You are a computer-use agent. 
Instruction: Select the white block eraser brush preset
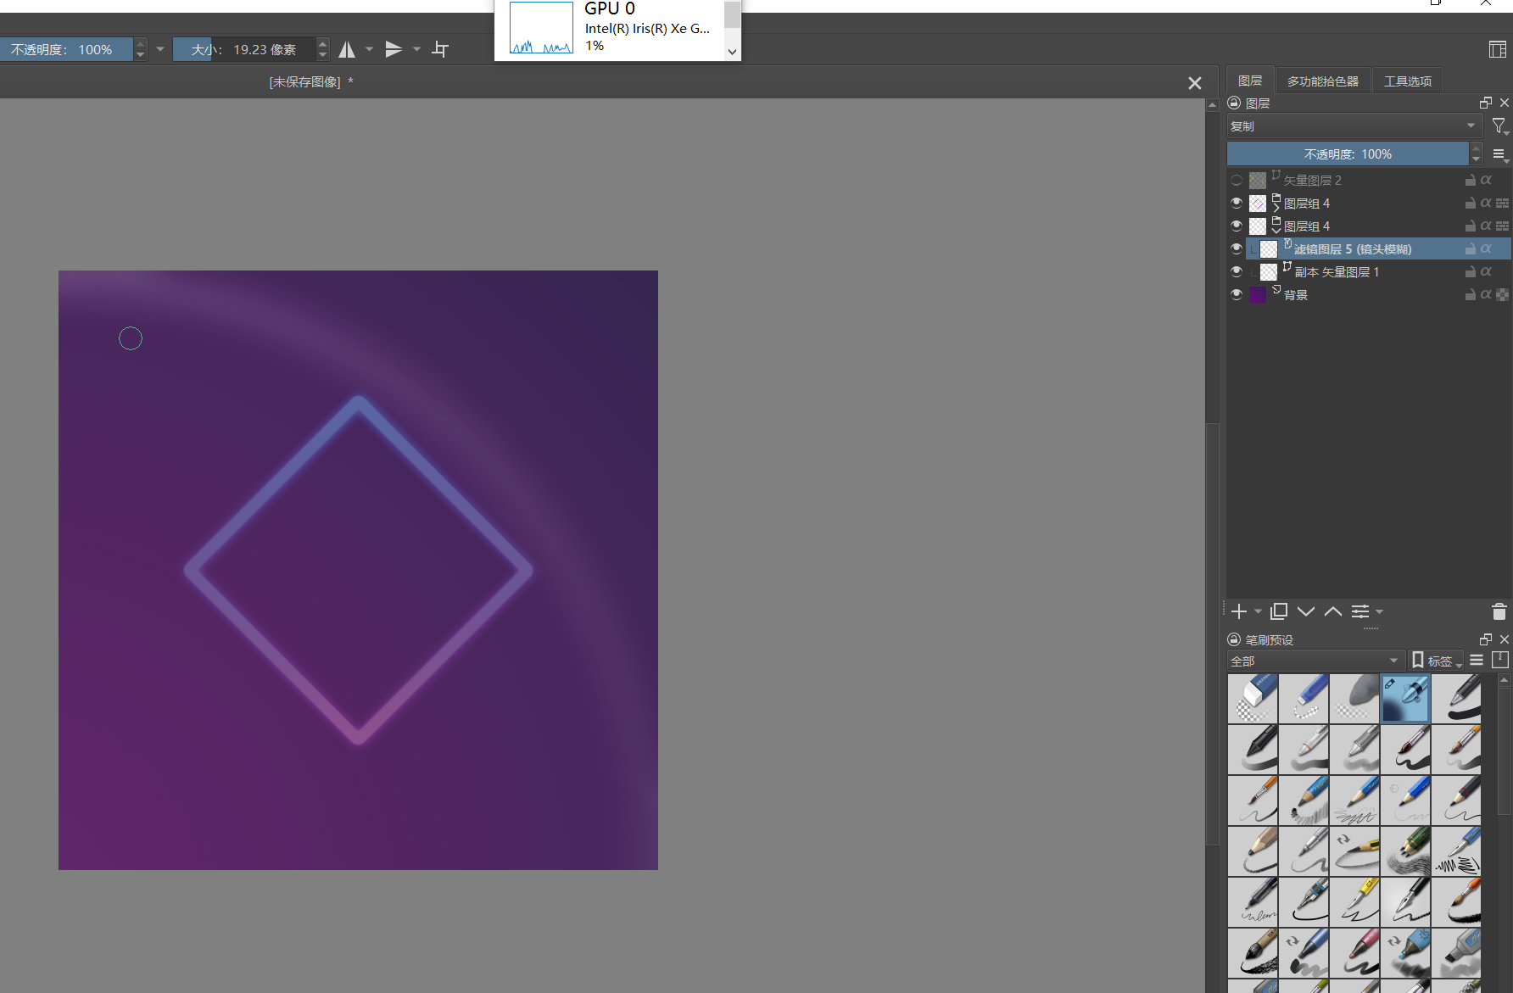point(1253,699)
